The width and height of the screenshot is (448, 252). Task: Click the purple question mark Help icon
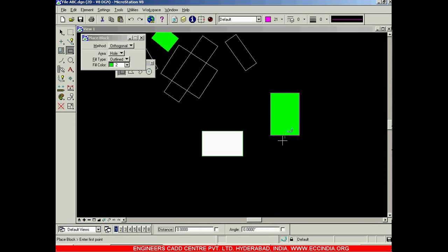[162, 20]
